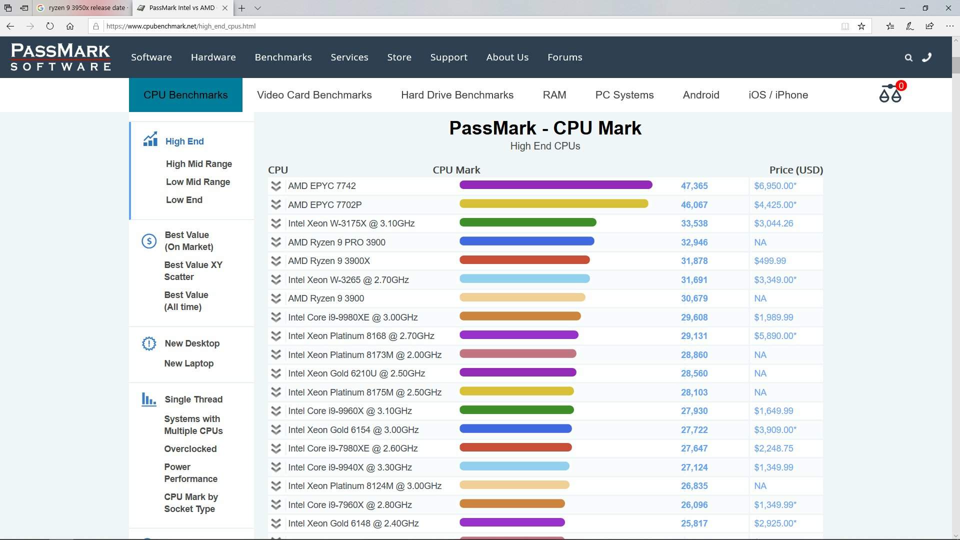Close the PassMark Intel vs AMD tab

point(225,8)
